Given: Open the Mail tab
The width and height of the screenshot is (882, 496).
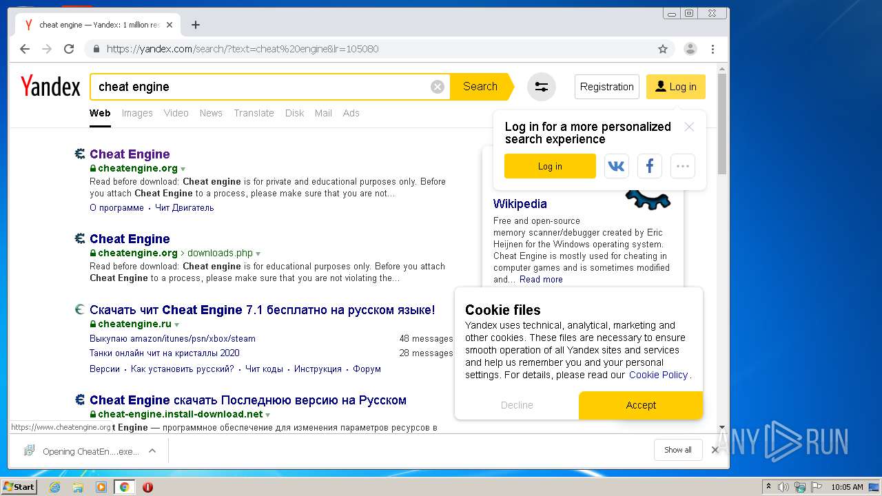Looking at the screenshot, I should pyautogui.click(x=323, y=113).
